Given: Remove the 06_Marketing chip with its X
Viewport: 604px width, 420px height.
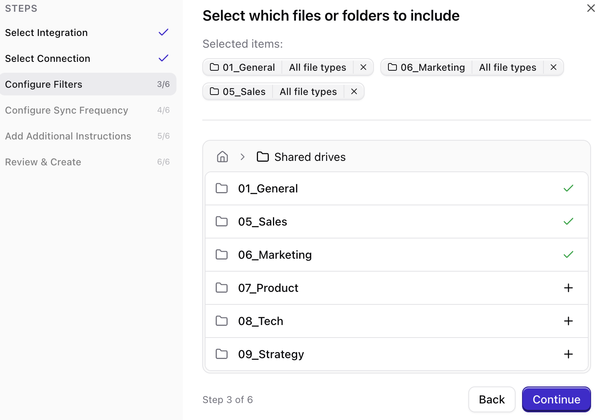Looking at the screenshot, I should tap(553, 67).
